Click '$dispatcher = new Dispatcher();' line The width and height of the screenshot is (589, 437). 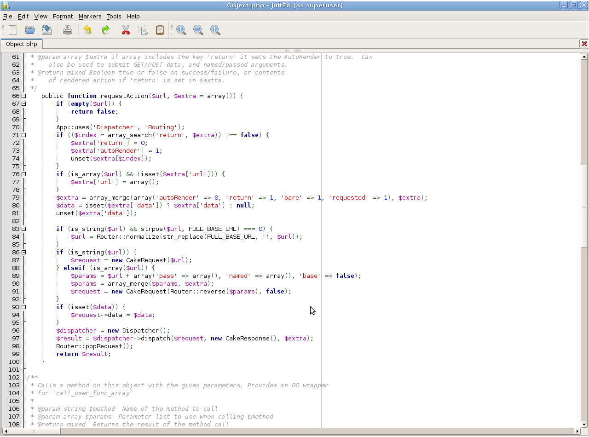coord(113,330)
